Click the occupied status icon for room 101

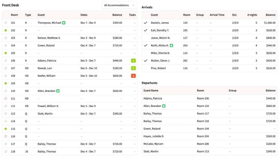6,23
